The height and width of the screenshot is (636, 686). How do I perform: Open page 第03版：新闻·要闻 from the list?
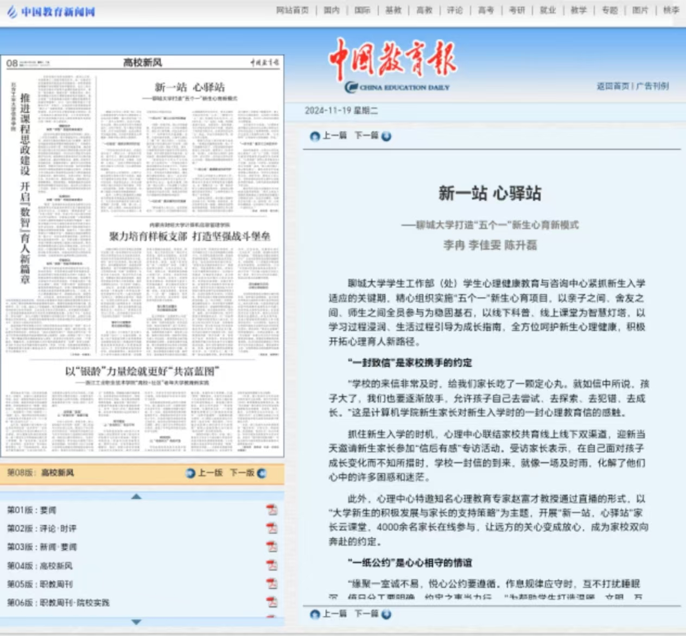coord(42,547)
